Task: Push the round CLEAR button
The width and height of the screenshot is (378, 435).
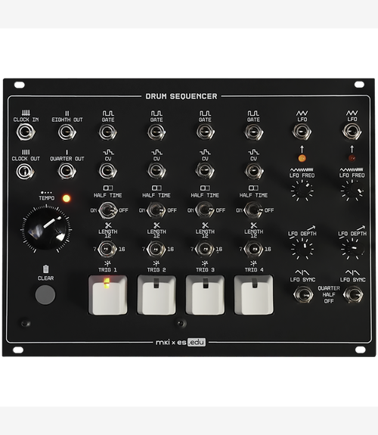Action: click(x=45, y=294)
